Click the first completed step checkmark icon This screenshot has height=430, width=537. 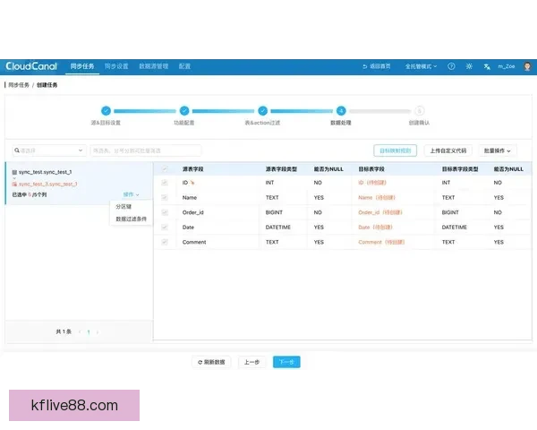click(106, 110)
